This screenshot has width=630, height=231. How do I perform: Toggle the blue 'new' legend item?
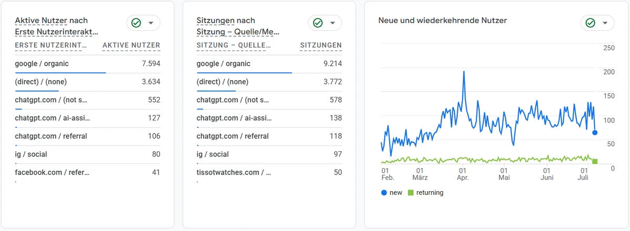(x=392, y=193)
